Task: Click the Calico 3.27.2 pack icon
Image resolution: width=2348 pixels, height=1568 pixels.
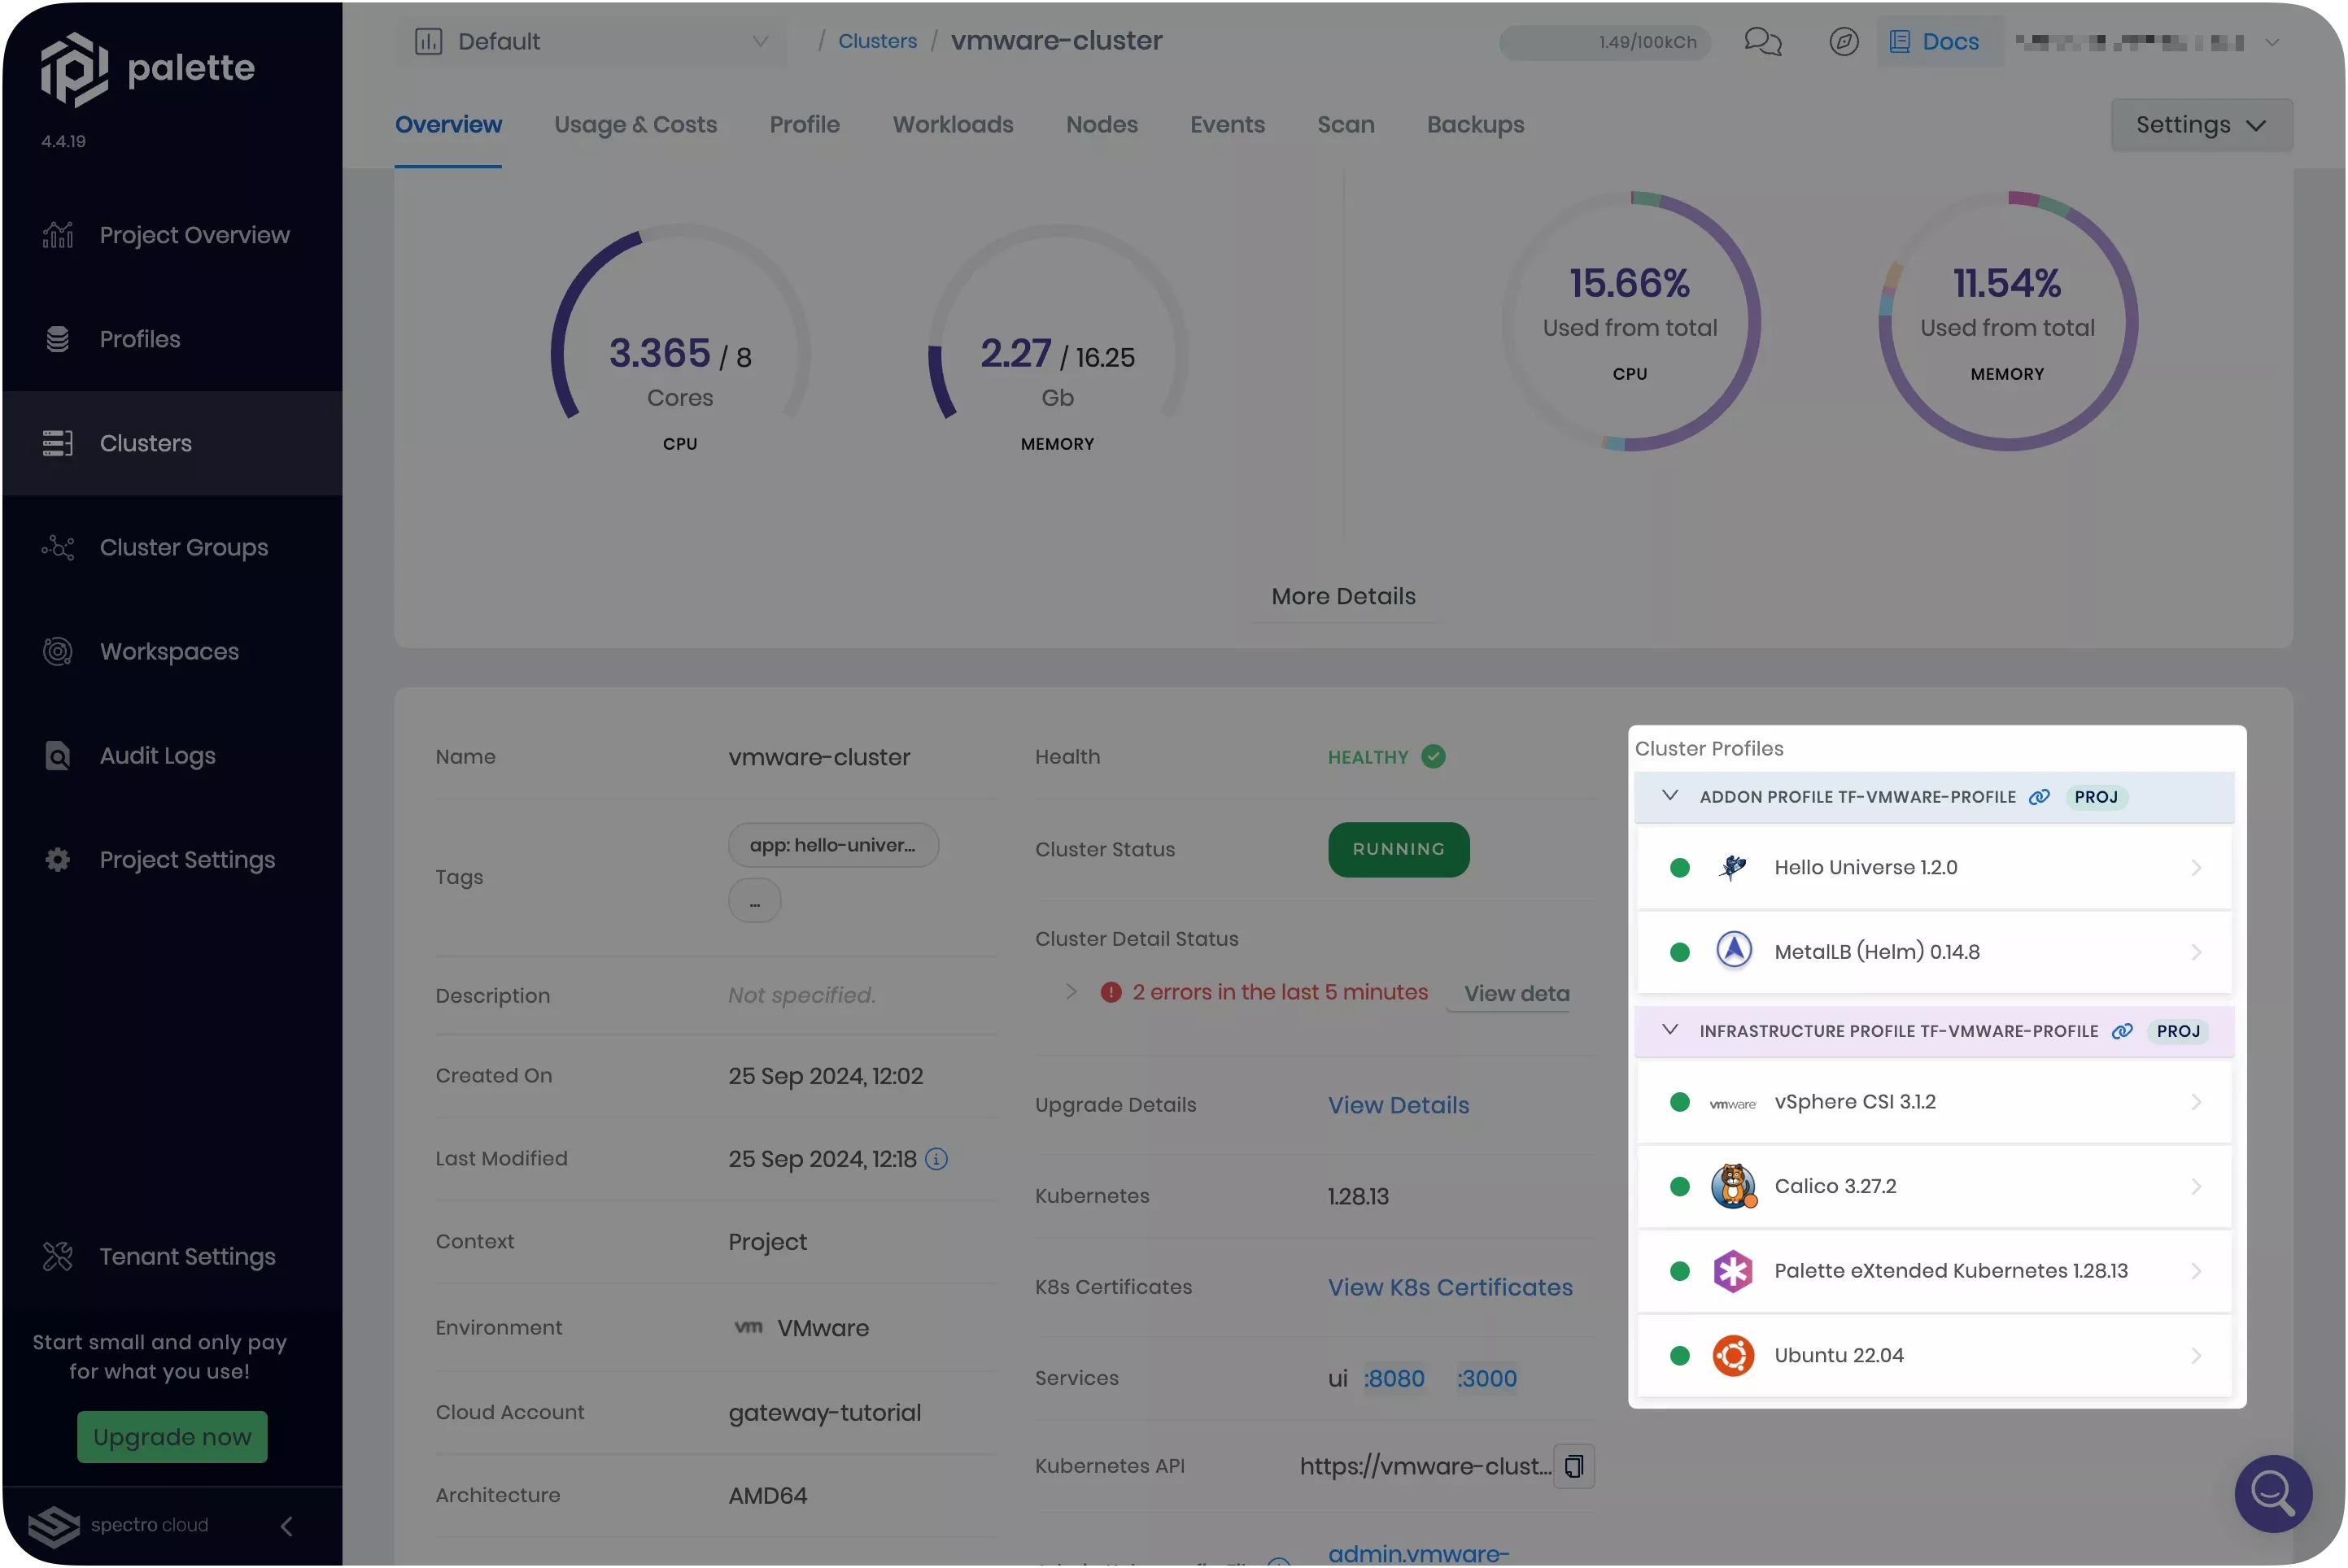Action: point(1734,1188)
